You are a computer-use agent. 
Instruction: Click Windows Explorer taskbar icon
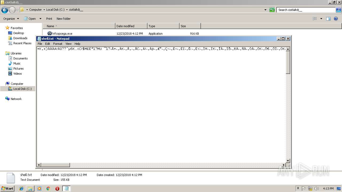tap(30, 189)
